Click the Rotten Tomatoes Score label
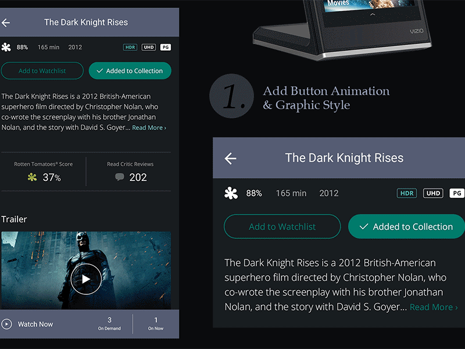The width and height of the screenshot is (465, 349). pos(43,164)
